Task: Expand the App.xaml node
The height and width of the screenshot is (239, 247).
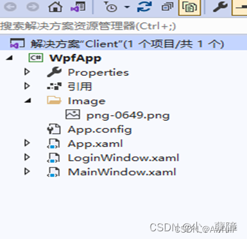Action: (x=27, y=143)
